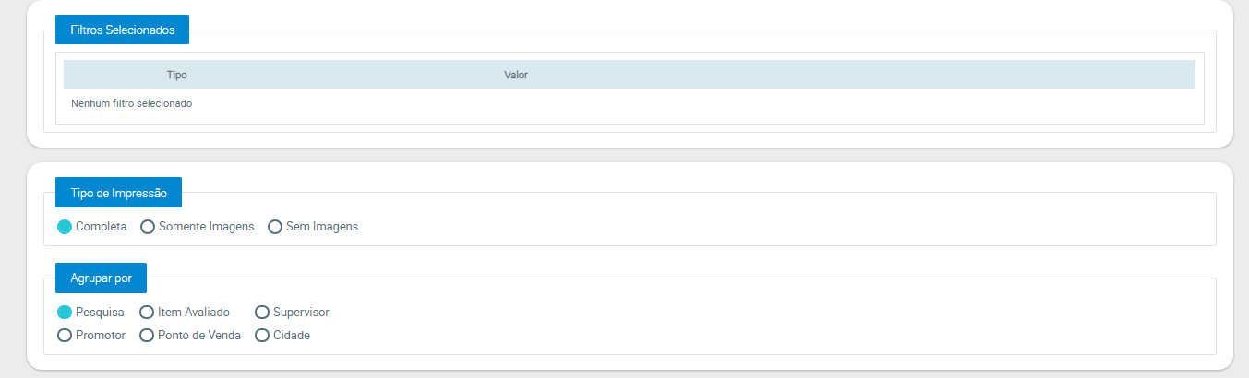
Task: Select the Completa print type radio
Action: 65,226
